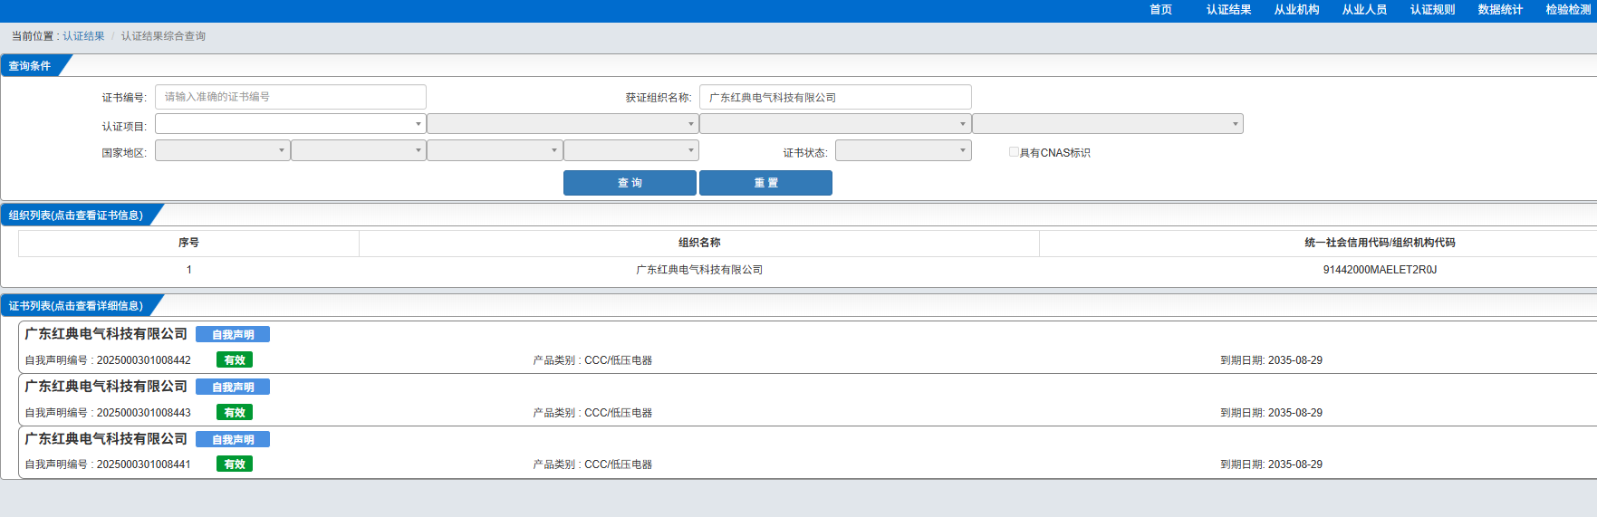Expand the fourth 认证项目 dropdown
The image size is (1597, 517).
coord(1108,124)
